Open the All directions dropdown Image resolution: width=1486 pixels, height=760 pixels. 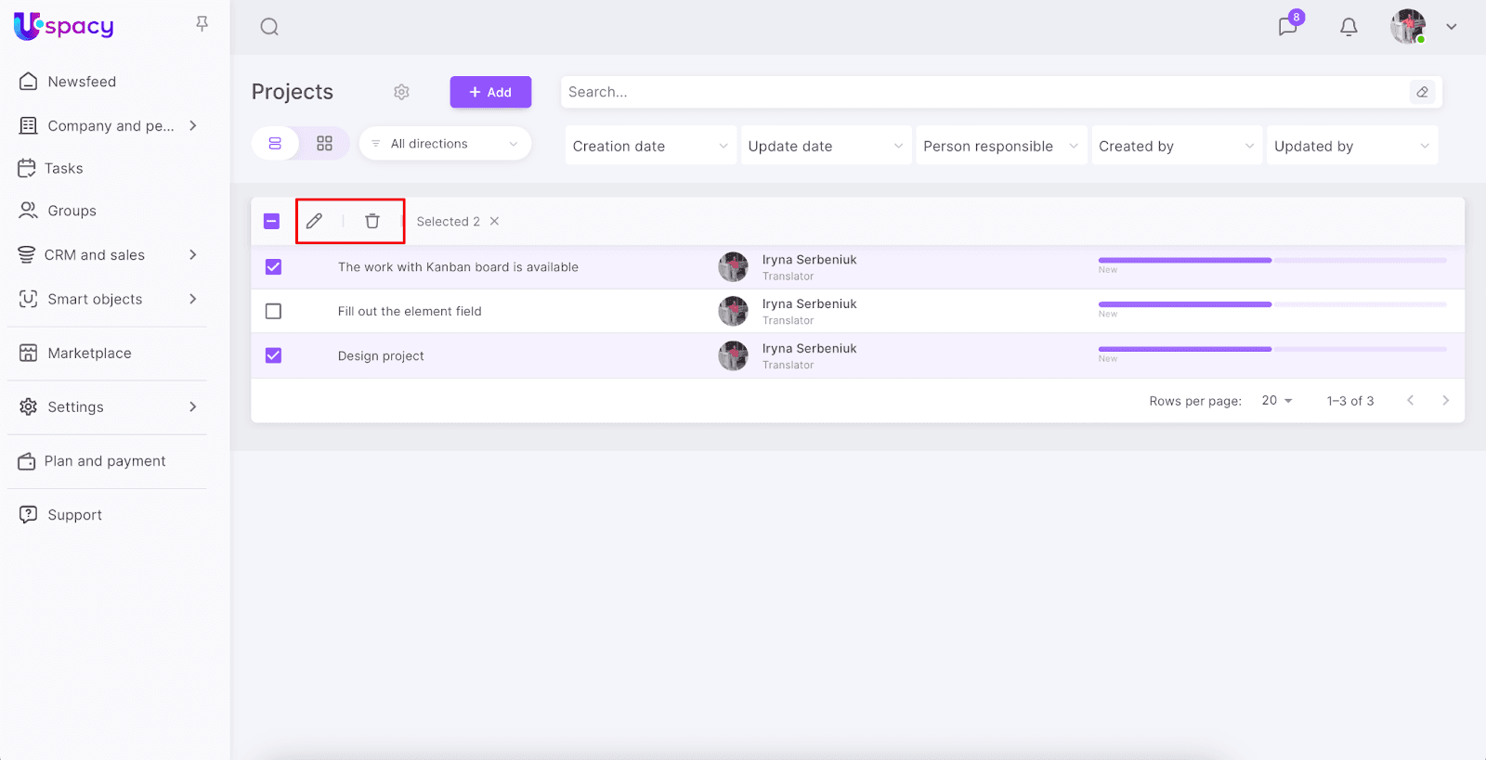pyautogui.click(x=445, y=144)
